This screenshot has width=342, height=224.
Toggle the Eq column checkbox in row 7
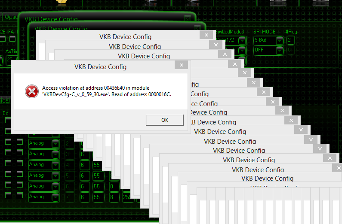click(8, 195)
